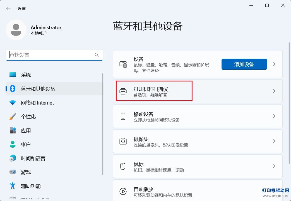The width and height of the screenshot is (291, 201).
Task: Maximize the Settings window
Action: 267,5
